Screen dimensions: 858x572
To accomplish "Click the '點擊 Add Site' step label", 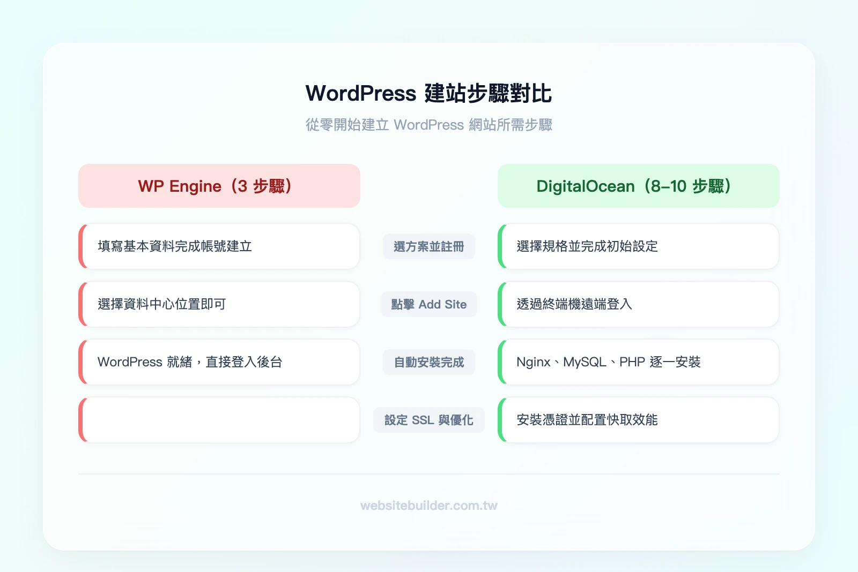I will tap(429, 304).
